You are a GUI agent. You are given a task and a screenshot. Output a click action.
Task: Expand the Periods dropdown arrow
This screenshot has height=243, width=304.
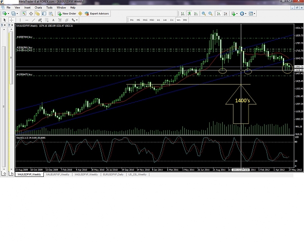(246, 14)
